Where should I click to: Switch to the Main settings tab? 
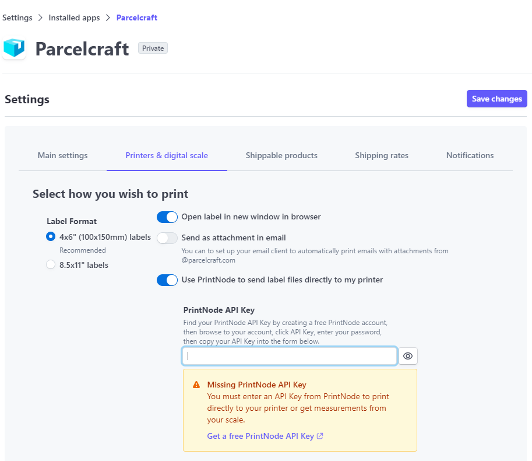point(62,155)
